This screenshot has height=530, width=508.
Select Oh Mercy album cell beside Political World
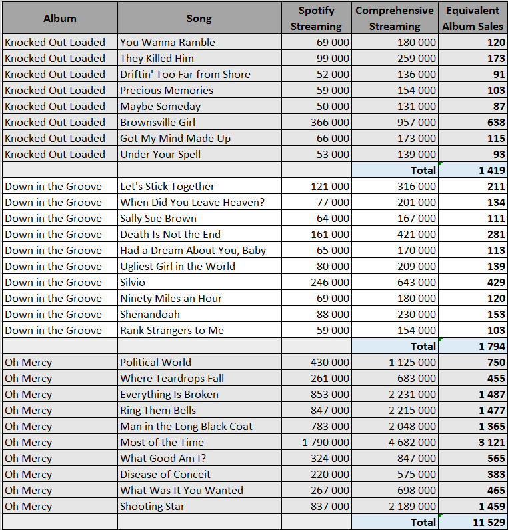click(x=60, y=362)
